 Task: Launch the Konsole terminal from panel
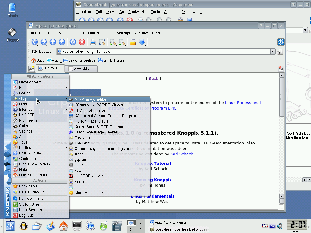(77, 226)
